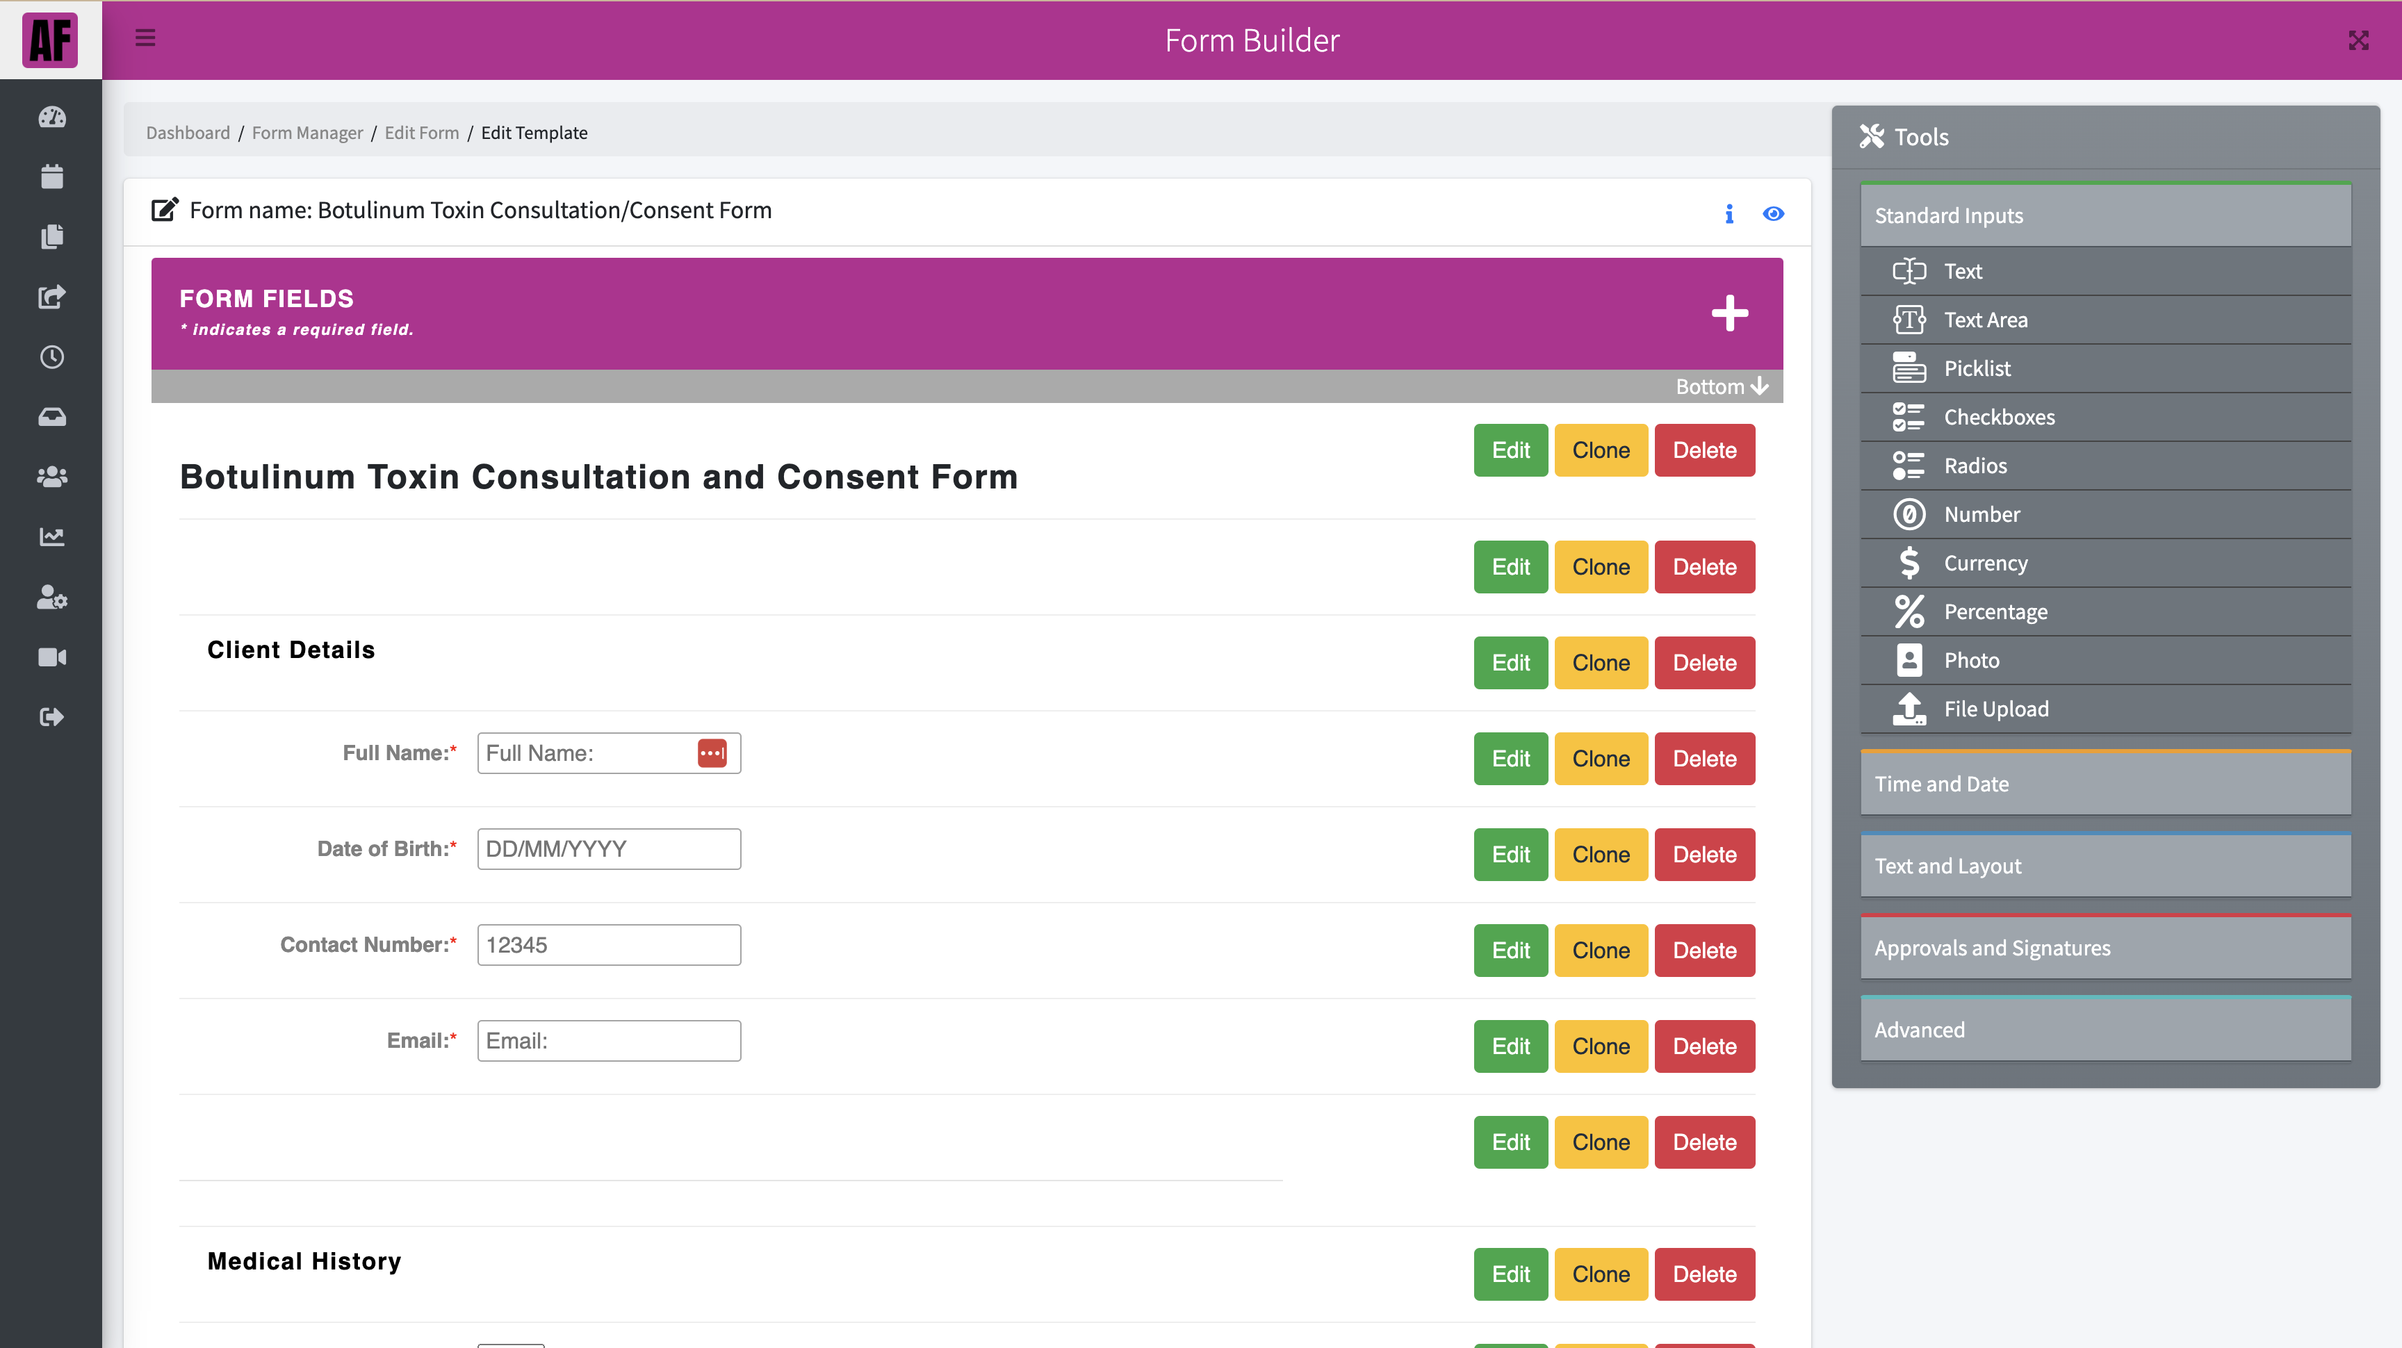Screen dimensions: 2402x1348
Task: Toggle fullscreen using the expand icon
Action: [2358, 40]
